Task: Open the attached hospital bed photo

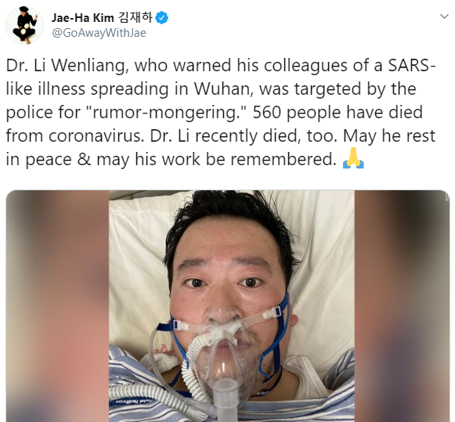Action: 228,306
